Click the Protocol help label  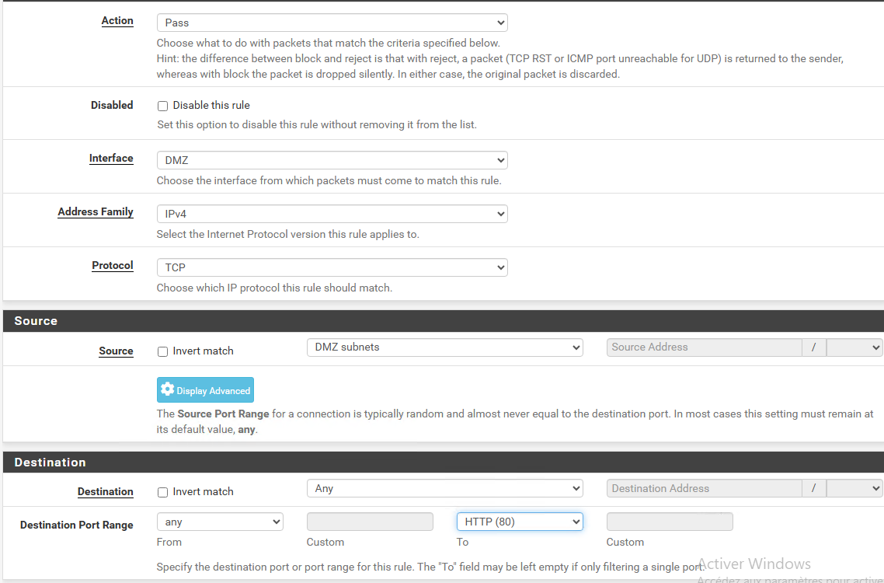click(113, 266)
